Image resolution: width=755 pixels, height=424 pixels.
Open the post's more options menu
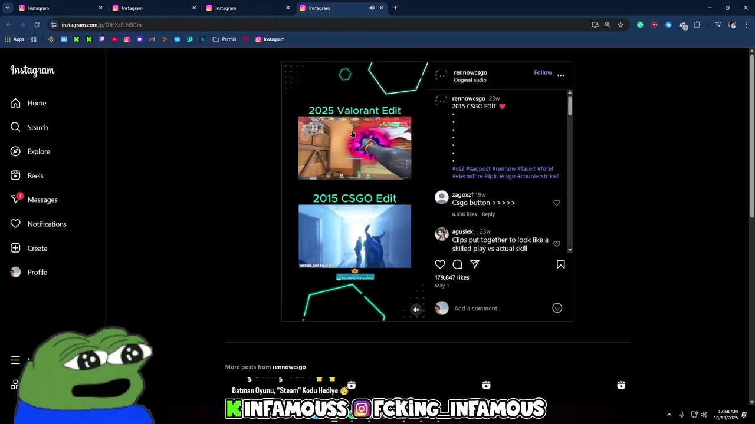[x=561, y=75]
